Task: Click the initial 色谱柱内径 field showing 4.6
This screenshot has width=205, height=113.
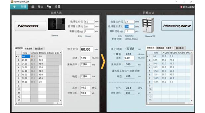Action: pyautogui.click(x=89, y=22)
